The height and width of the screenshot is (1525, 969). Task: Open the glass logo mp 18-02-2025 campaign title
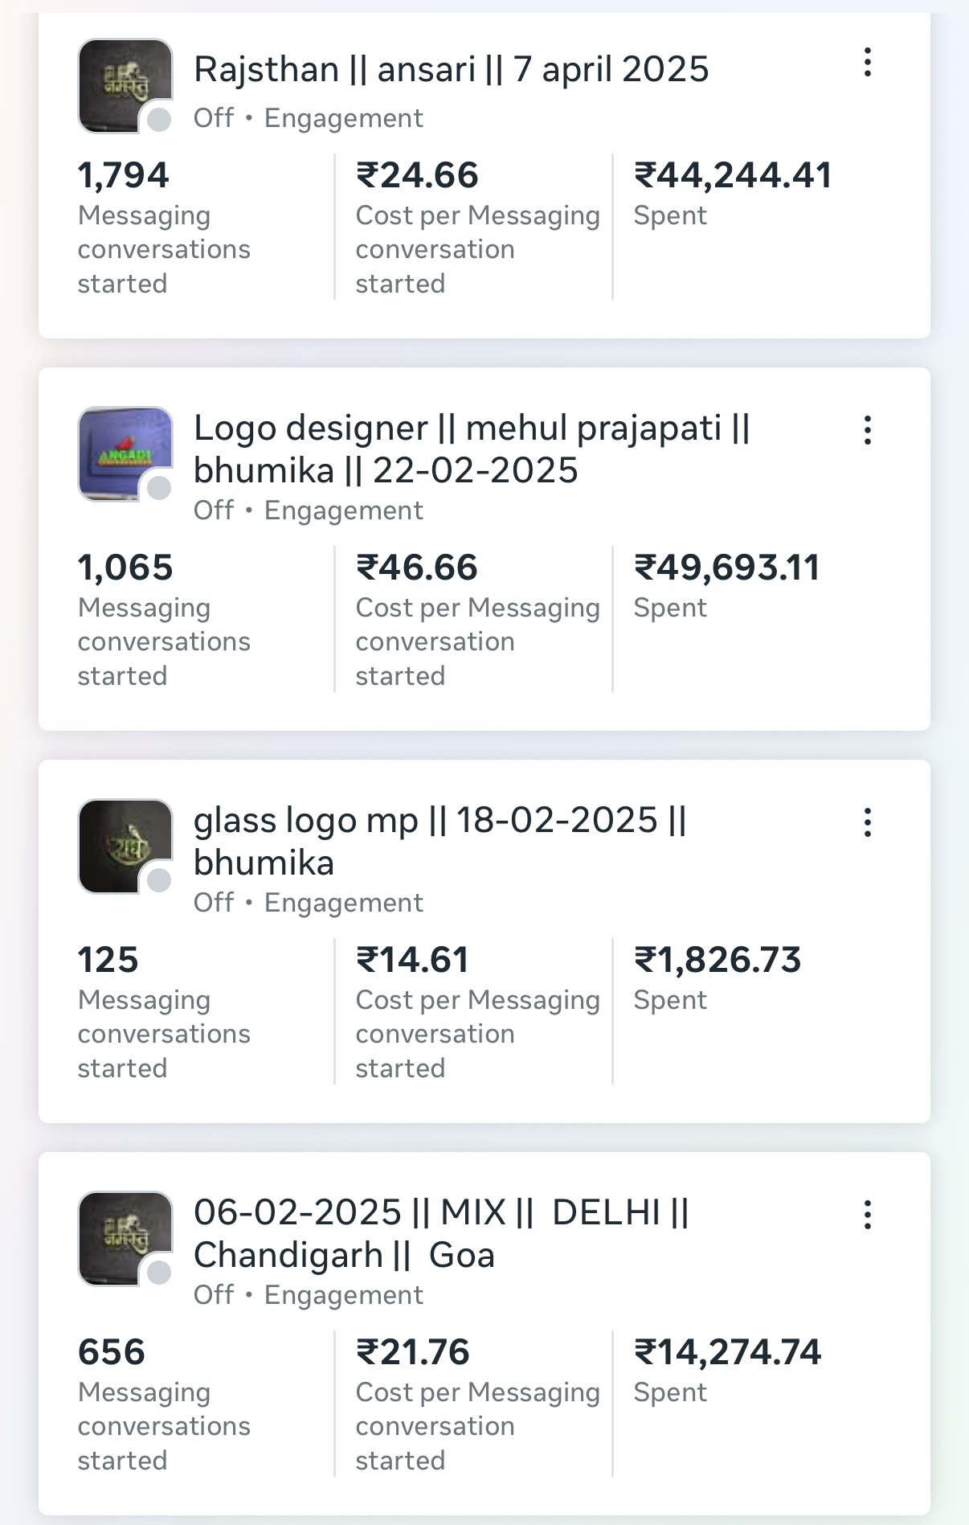pos(440,842)
